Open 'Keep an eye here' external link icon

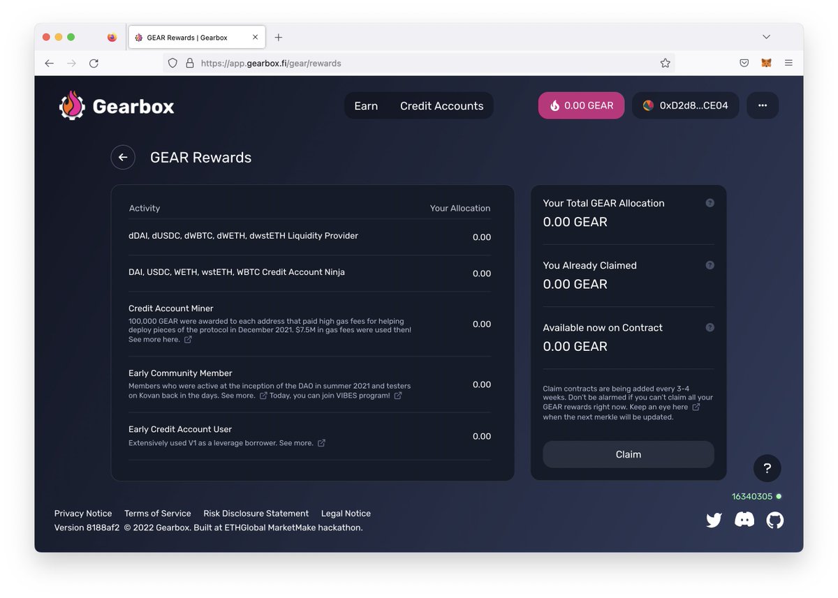pos(696,407)
